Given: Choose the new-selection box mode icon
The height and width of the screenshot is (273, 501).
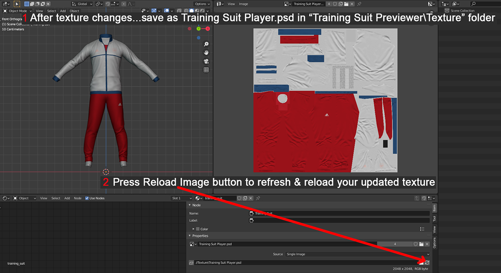Looking at the screenshot, I should point(27,4).
